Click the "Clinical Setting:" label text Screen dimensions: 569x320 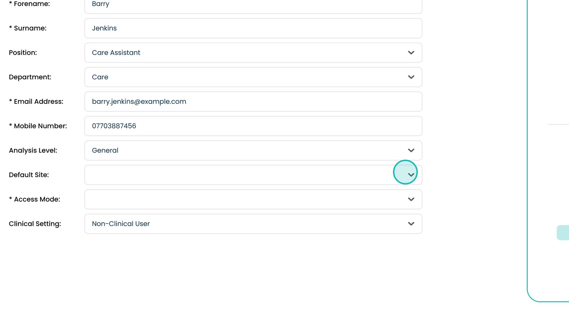point(35,224)
